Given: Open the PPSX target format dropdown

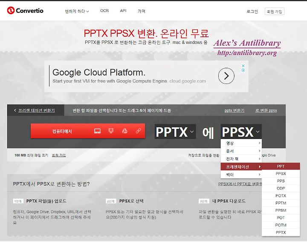Looking at the screenshot, I should tap(241, 132).
